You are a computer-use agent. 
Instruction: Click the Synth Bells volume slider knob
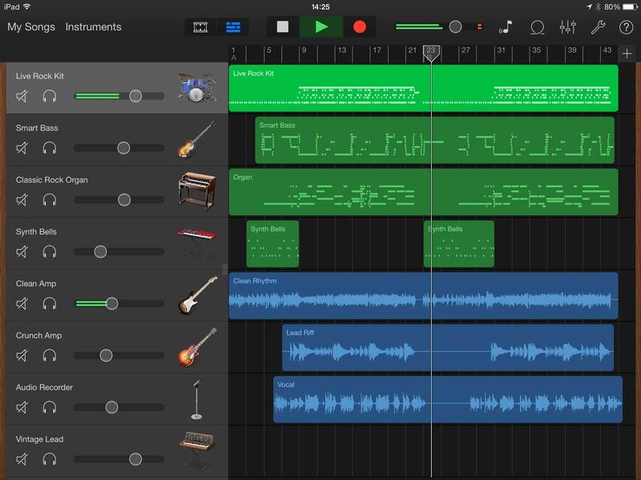[100, 252]
